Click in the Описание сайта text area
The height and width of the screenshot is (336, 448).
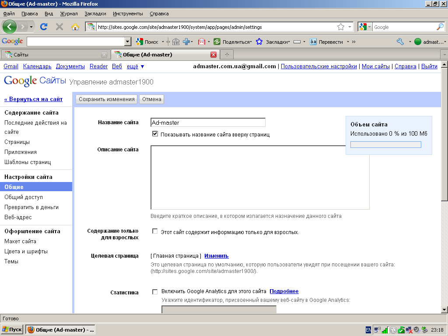[260, 178]
